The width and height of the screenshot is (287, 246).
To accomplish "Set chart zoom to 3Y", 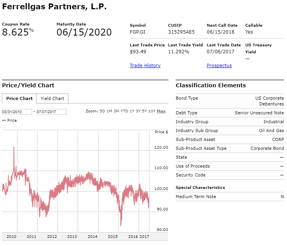I will pos(138,111).
